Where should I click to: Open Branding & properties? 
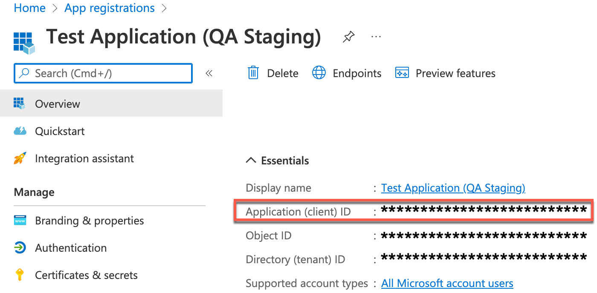90,221
